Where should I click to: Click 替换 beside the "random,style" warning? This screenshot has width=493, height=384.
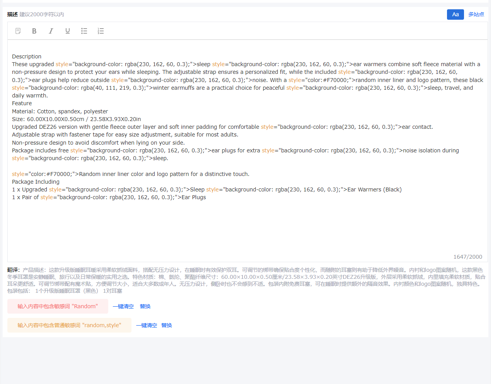coord(167,325)
